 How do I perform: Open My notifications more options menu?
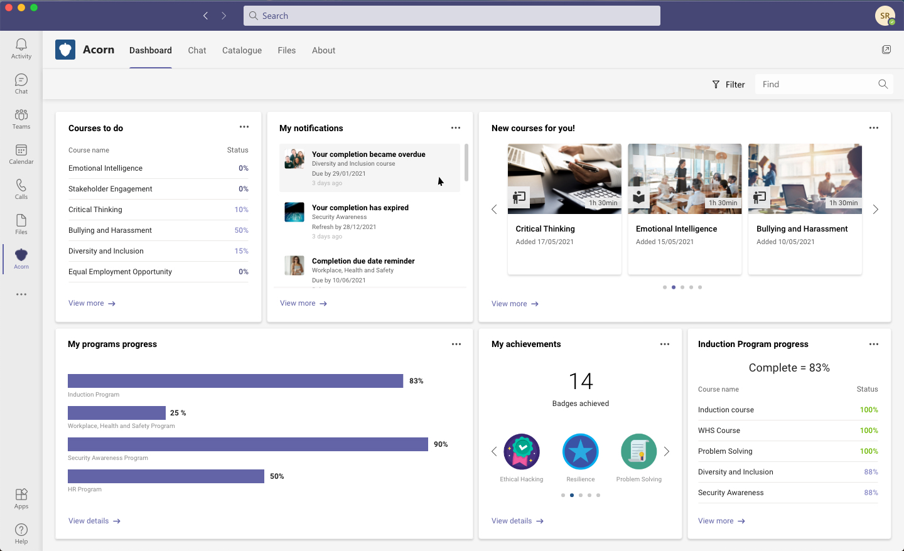(x=456, y=127)
